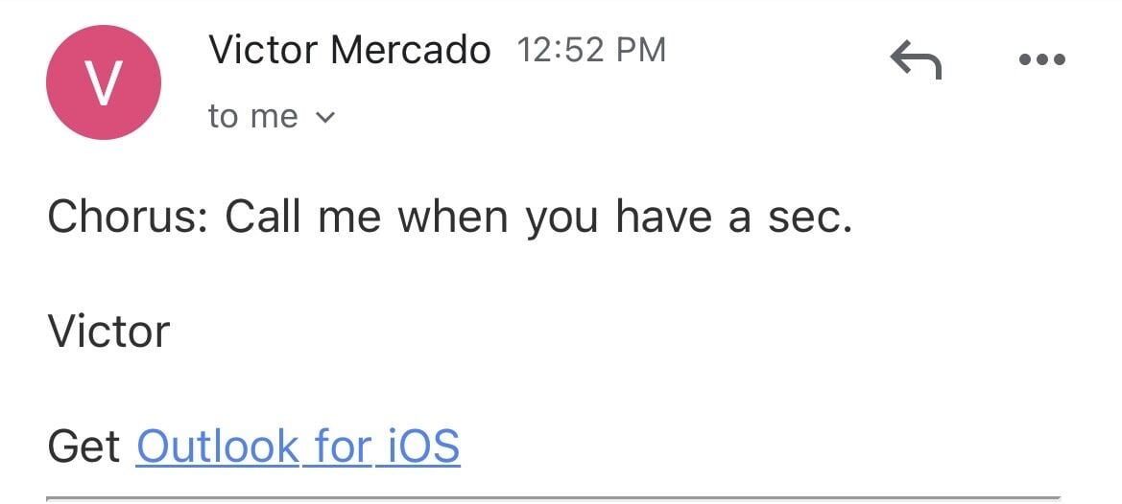Click the Victor signature line
This screenshot has width=1122, height=504.
point(108,332)
